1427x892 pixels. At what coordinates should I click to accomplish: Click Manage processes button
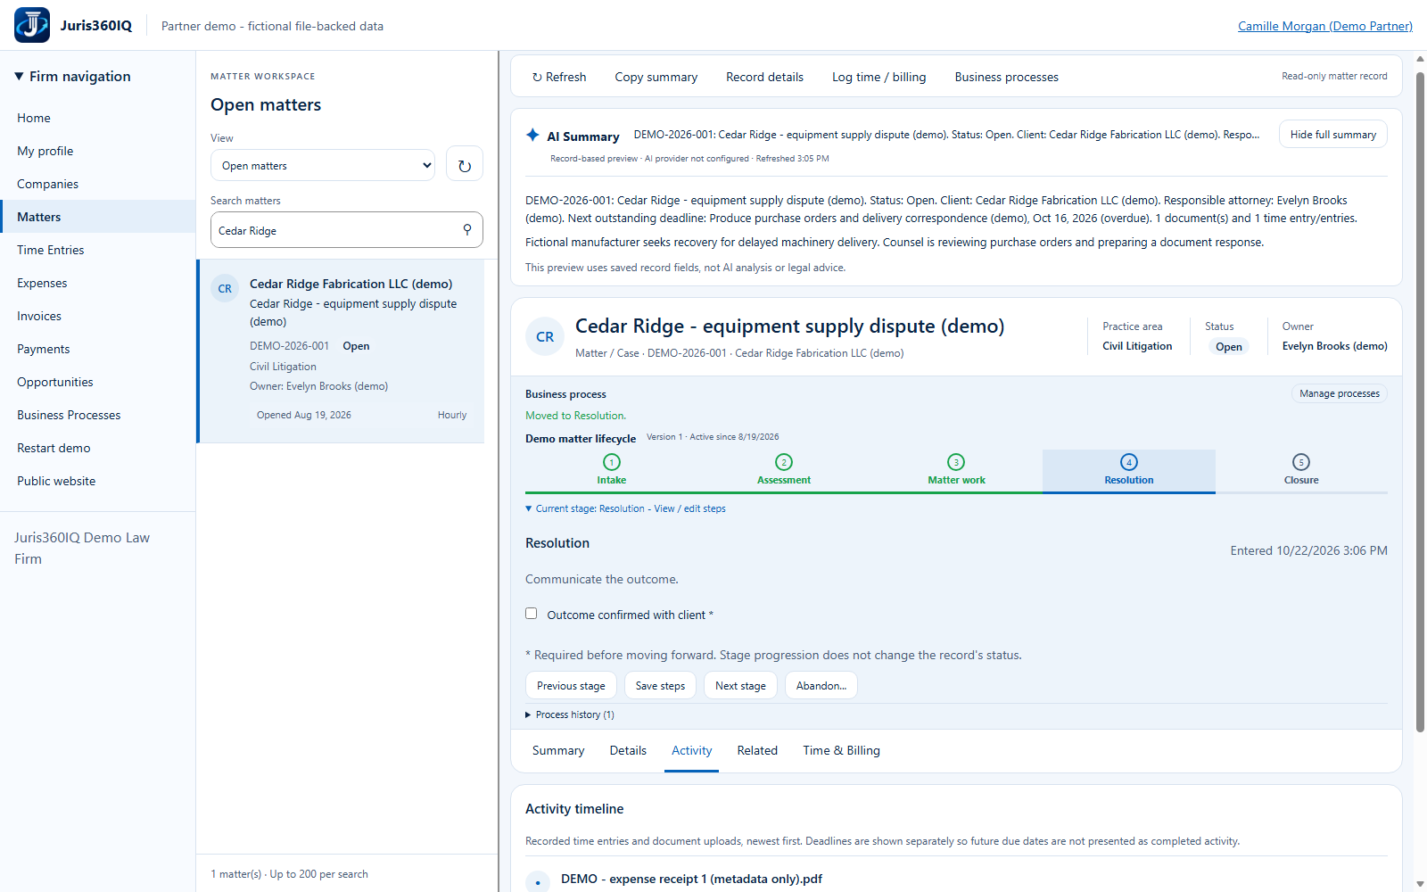click(x=1340, y=393)
